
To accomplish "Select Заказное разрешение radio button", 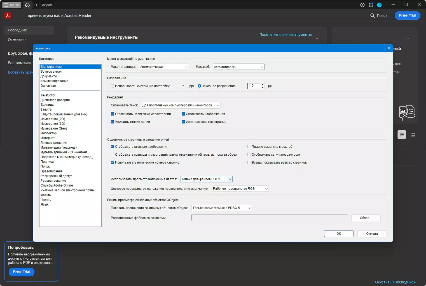I will (199, 86).
